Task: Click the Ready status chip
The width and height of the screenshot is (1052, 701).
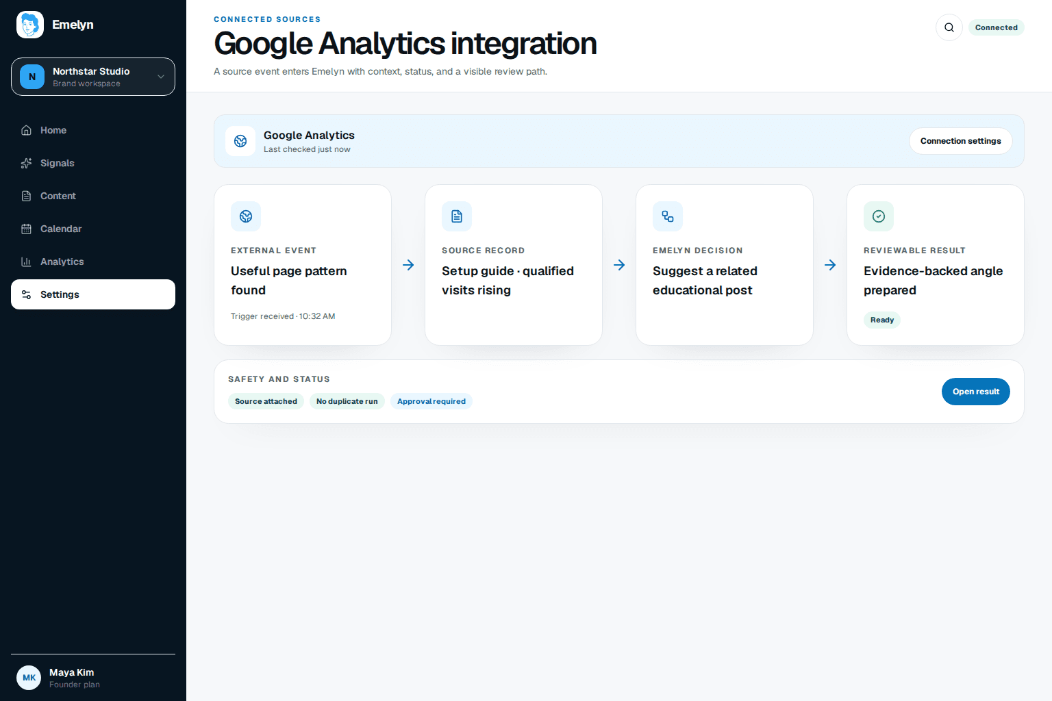Action: [x=882, y=320]
